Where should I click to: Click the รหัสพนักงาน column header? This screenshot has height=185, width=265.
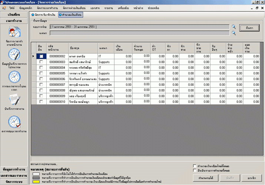pyautogui.click(x=57, y=48)
